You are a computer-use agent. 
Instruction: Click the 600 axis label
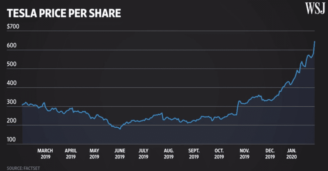[11, 45]
